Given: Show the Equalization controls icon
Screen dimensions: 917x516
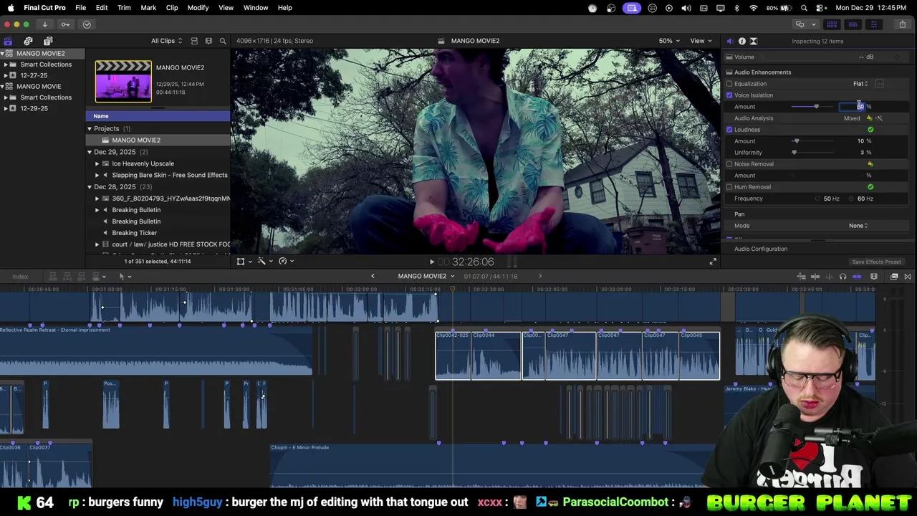Looking at the screenshot, I should pos(879,84).
